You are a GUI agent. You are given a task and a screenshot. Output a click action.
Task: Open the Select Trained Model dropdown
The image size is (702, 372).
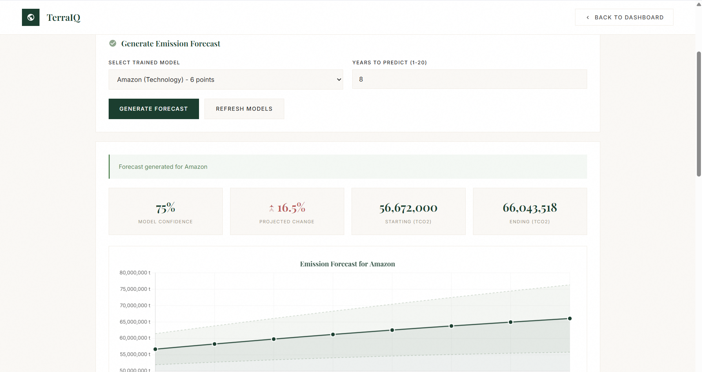point(226,80)
